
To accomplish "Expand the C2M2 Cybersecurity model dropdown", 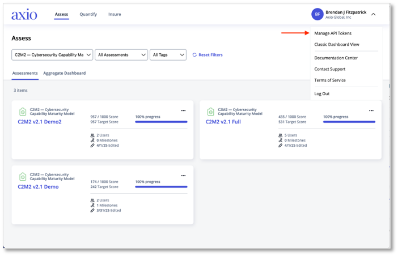I will [x=52, y=55].
